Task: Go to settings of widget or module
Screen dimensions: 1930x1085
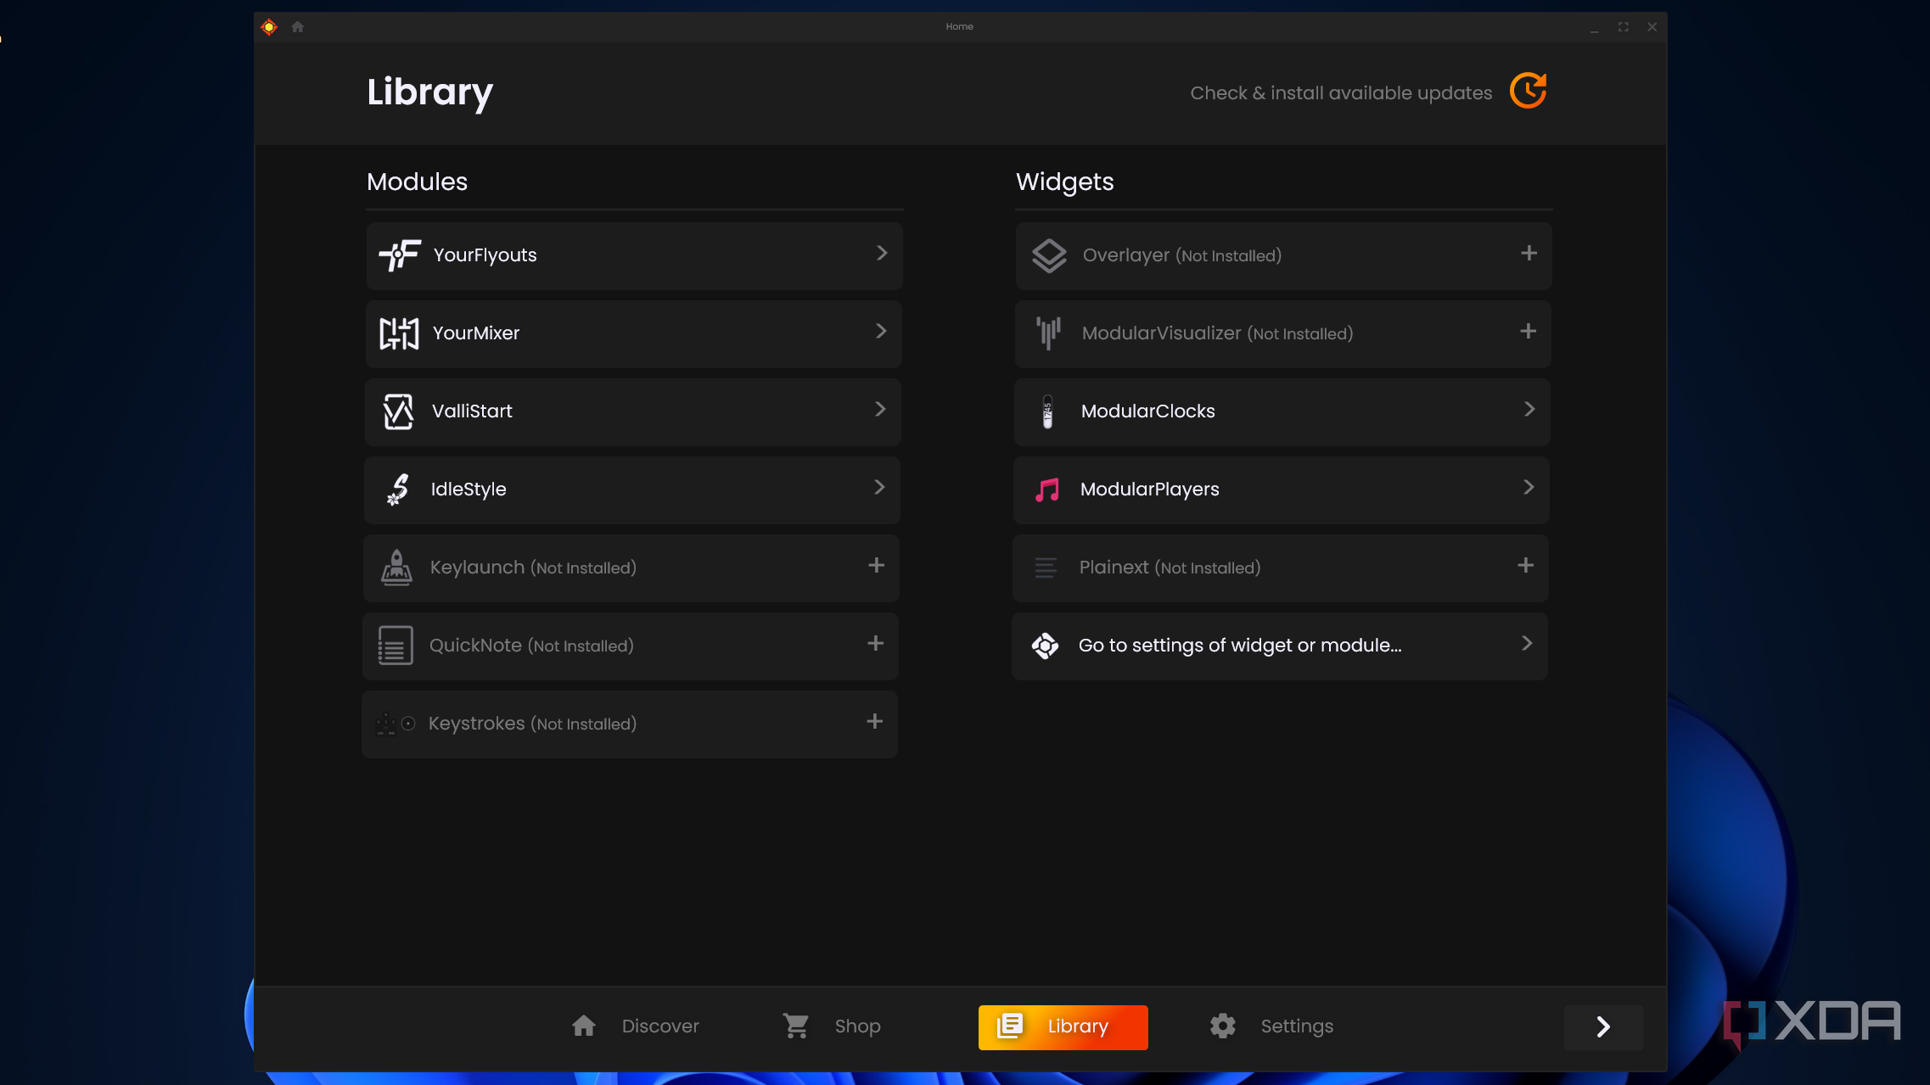Action: coord(1238,645)
